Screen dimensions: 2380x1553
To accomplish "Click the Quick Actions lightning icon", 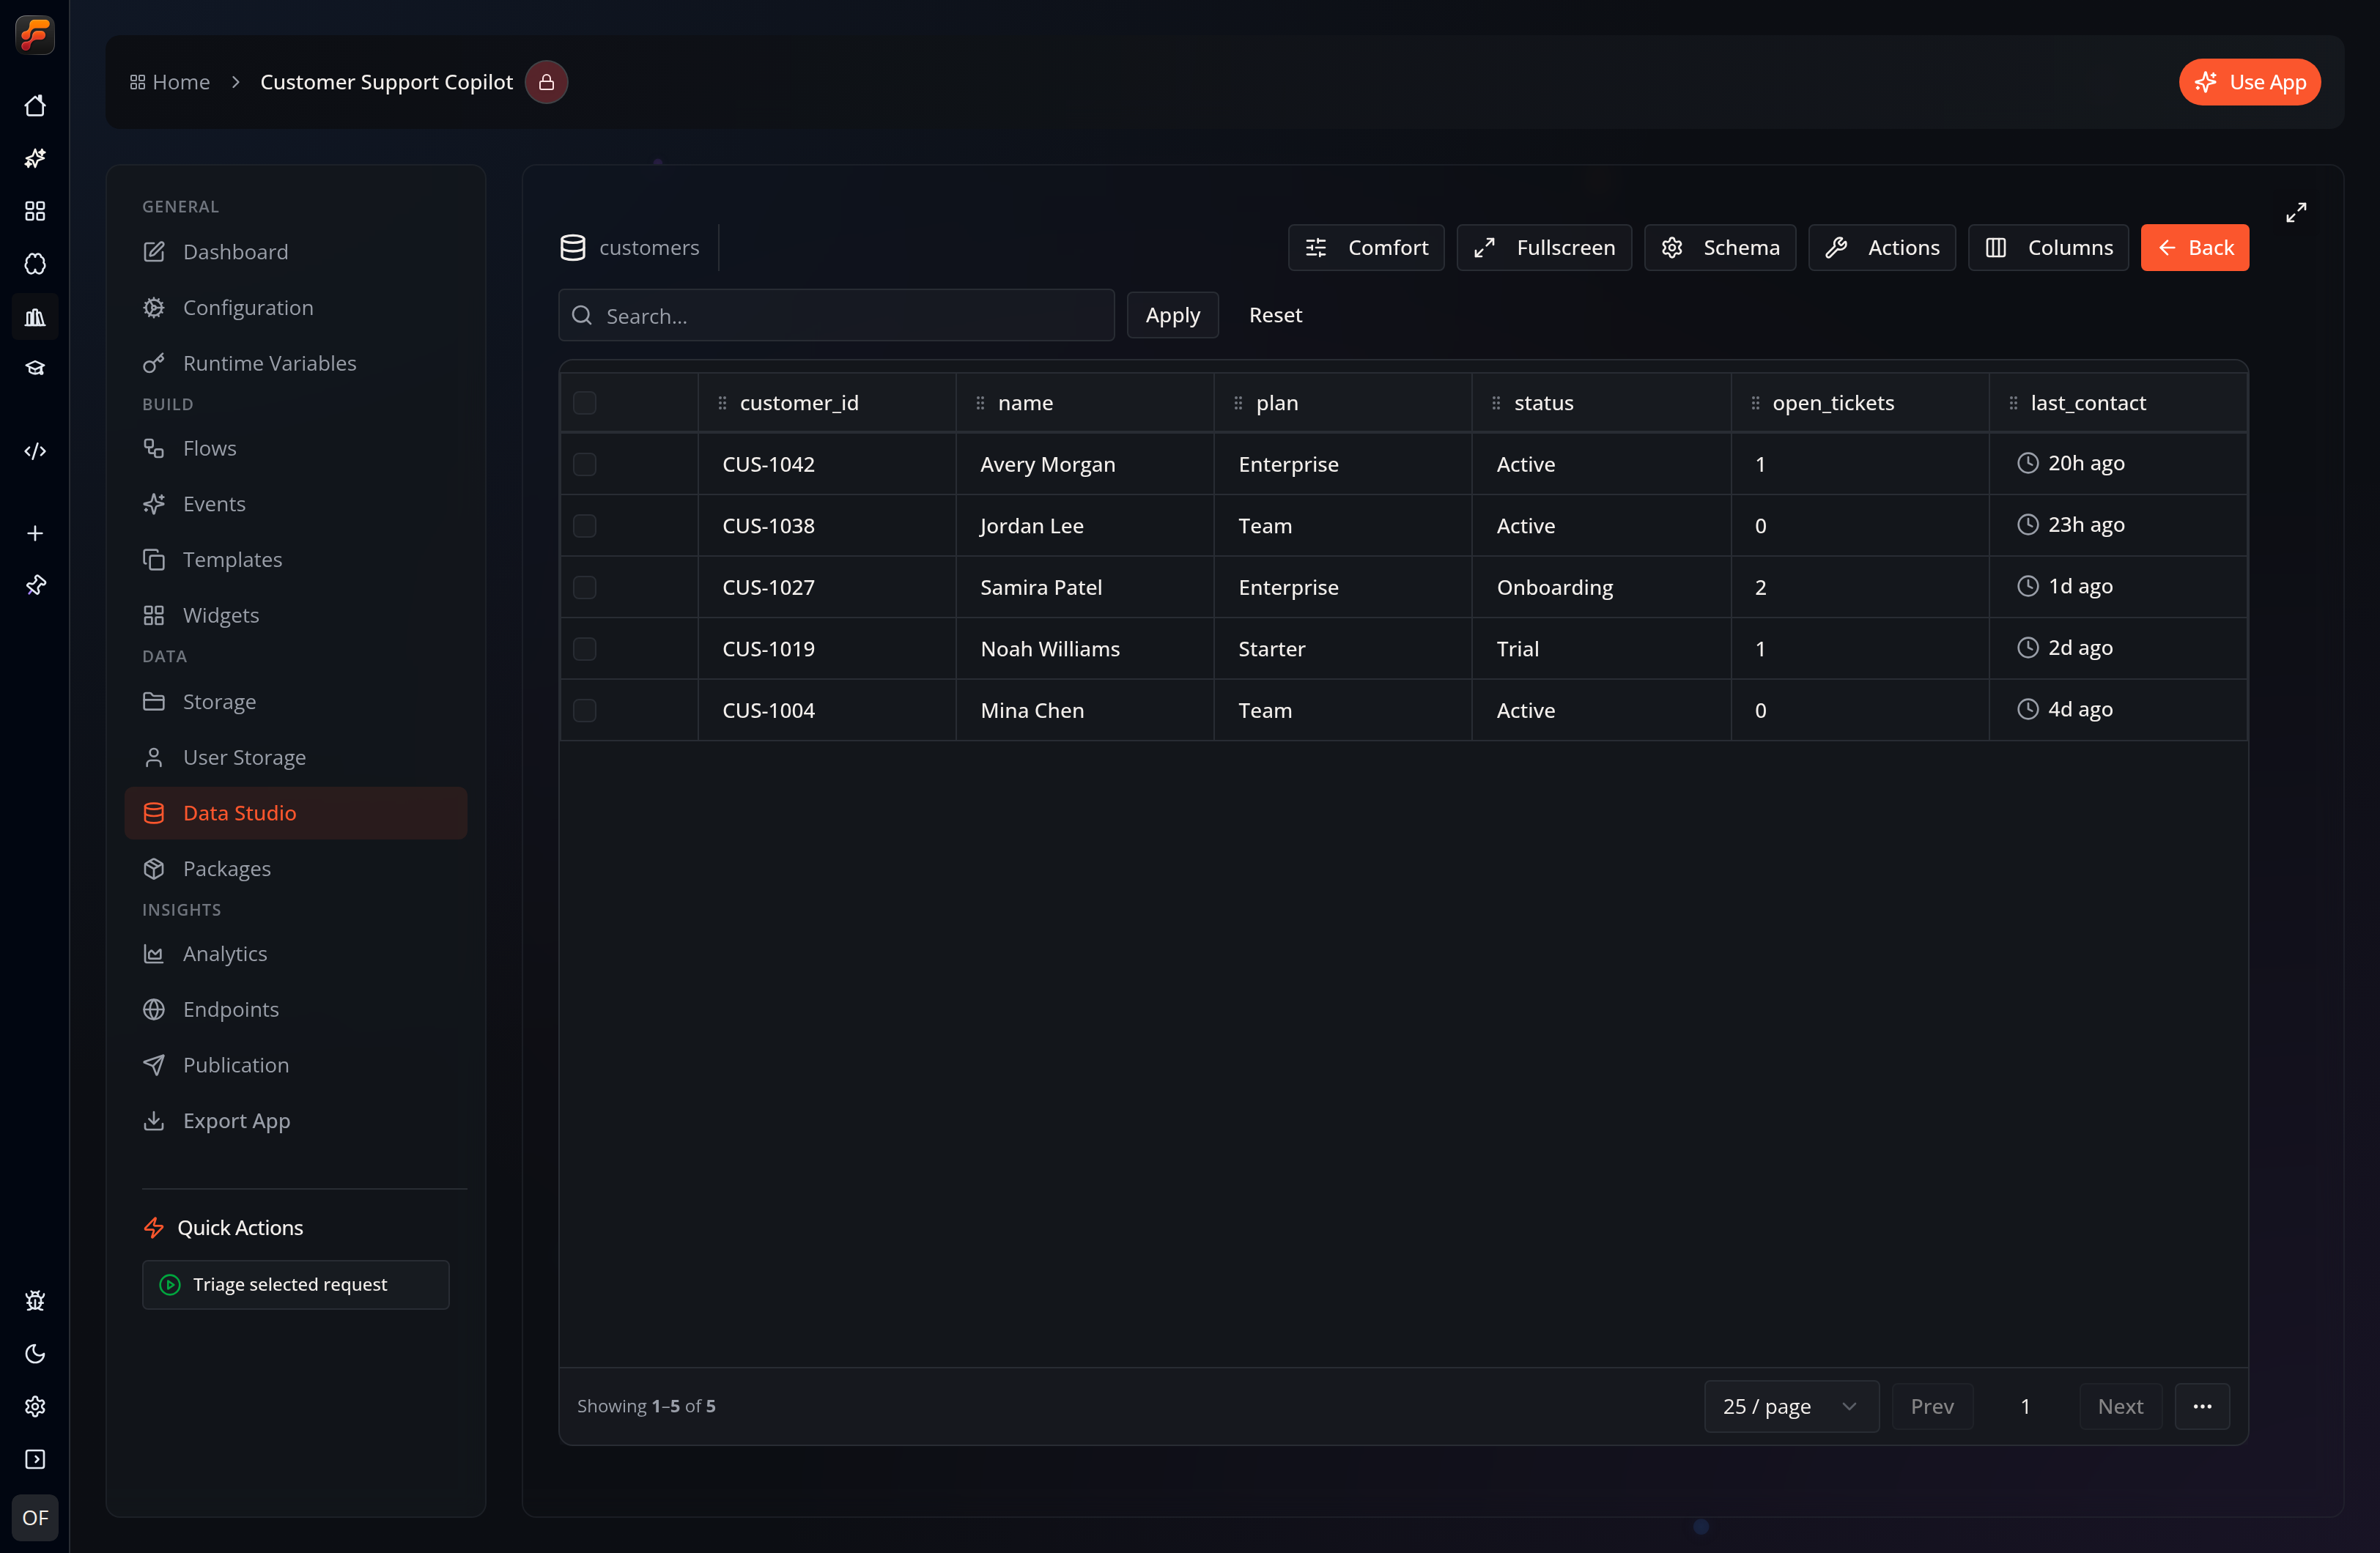I will (x=153, y=1228).
